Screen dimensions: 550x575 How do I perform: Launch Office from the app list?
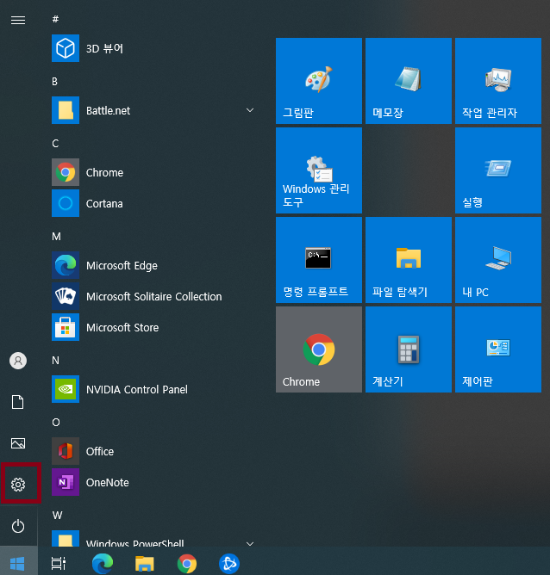[x=154, y=451]
